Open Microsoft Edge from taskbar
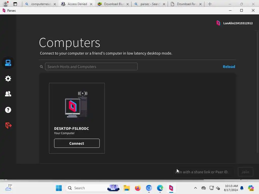 coord(160,188)
